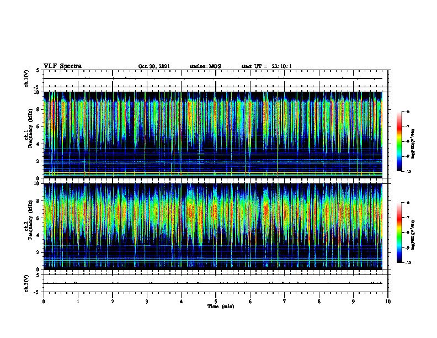
Task: Click the ch.1 frequency axis "10" tick label
Action: point(38,92)
